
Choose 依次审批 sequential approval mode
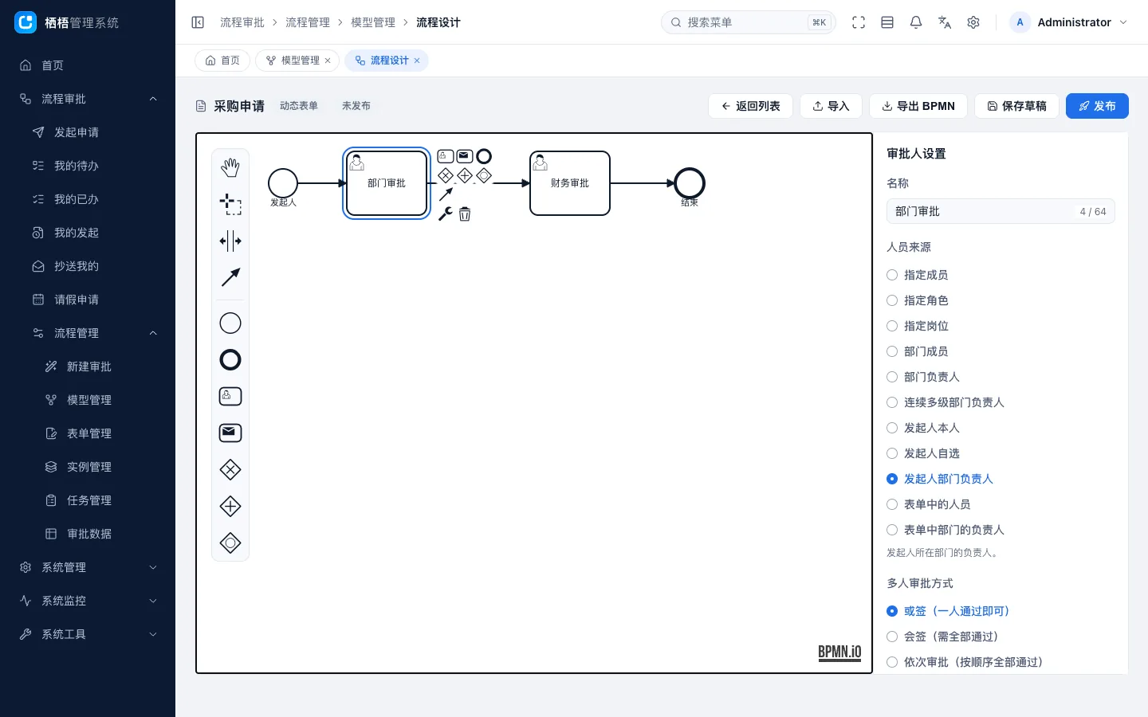tap(965, 662)
